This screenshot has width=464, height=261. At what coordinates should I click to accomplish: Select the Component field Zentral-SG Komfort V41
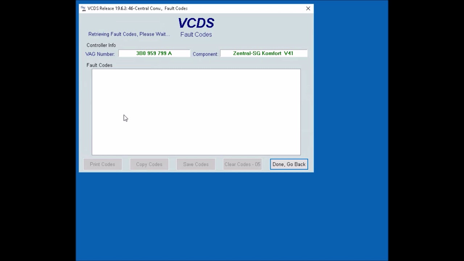click(264, 53)
